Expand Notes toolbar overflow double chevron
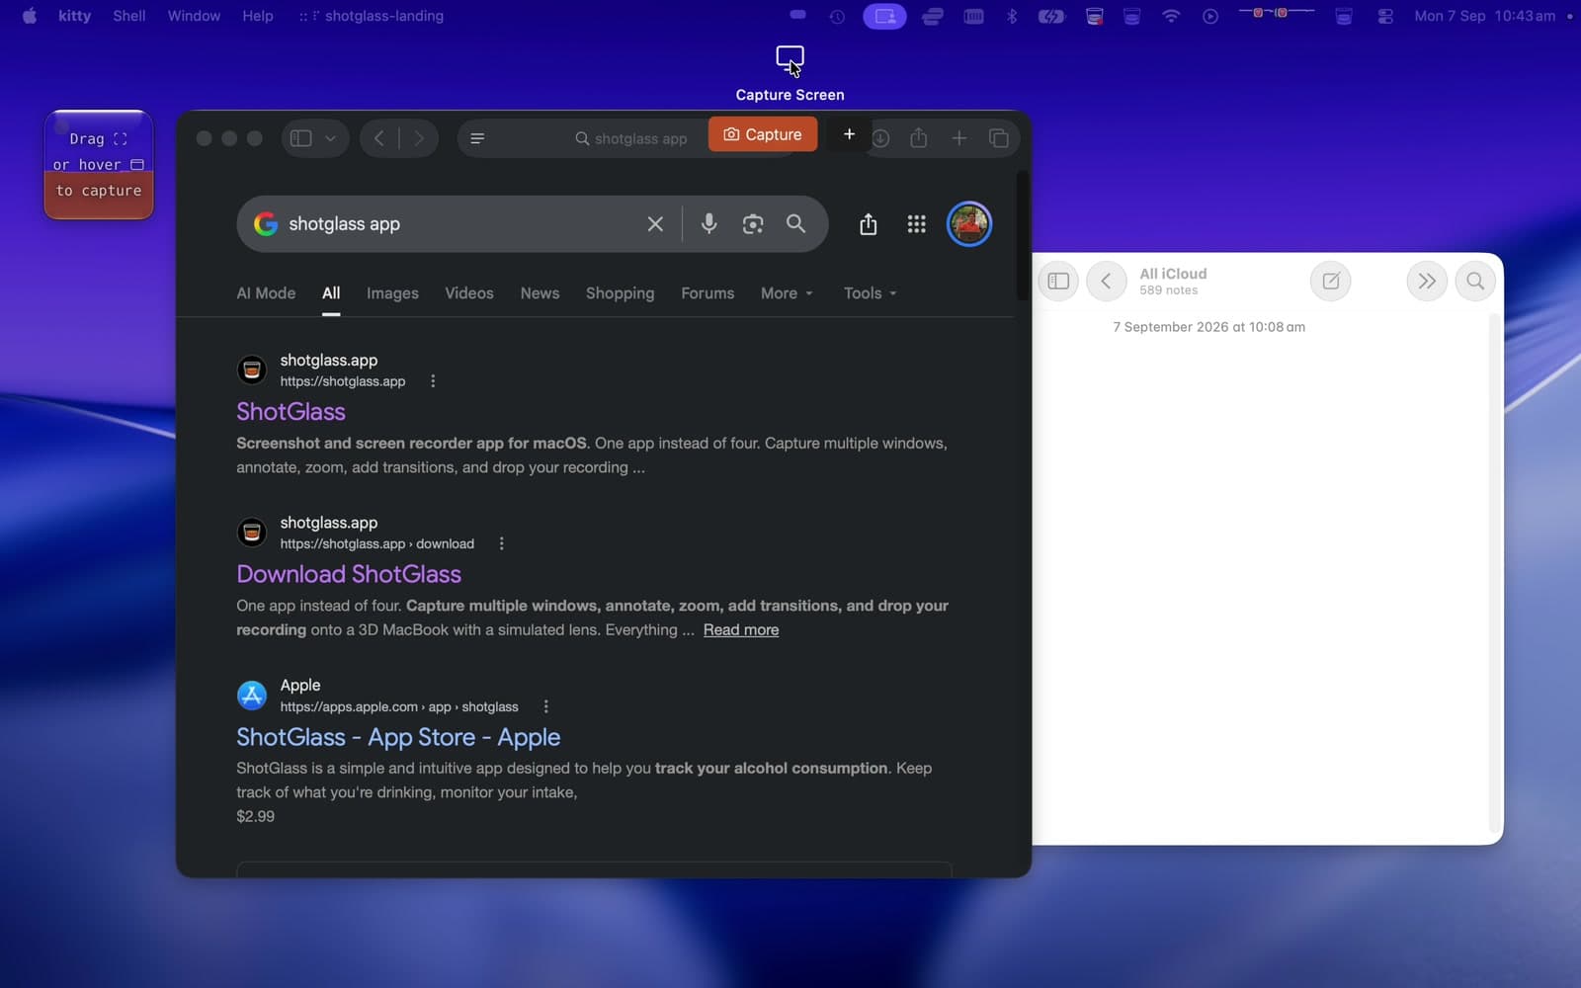 pyautogui.click(x=1427, y=282)
